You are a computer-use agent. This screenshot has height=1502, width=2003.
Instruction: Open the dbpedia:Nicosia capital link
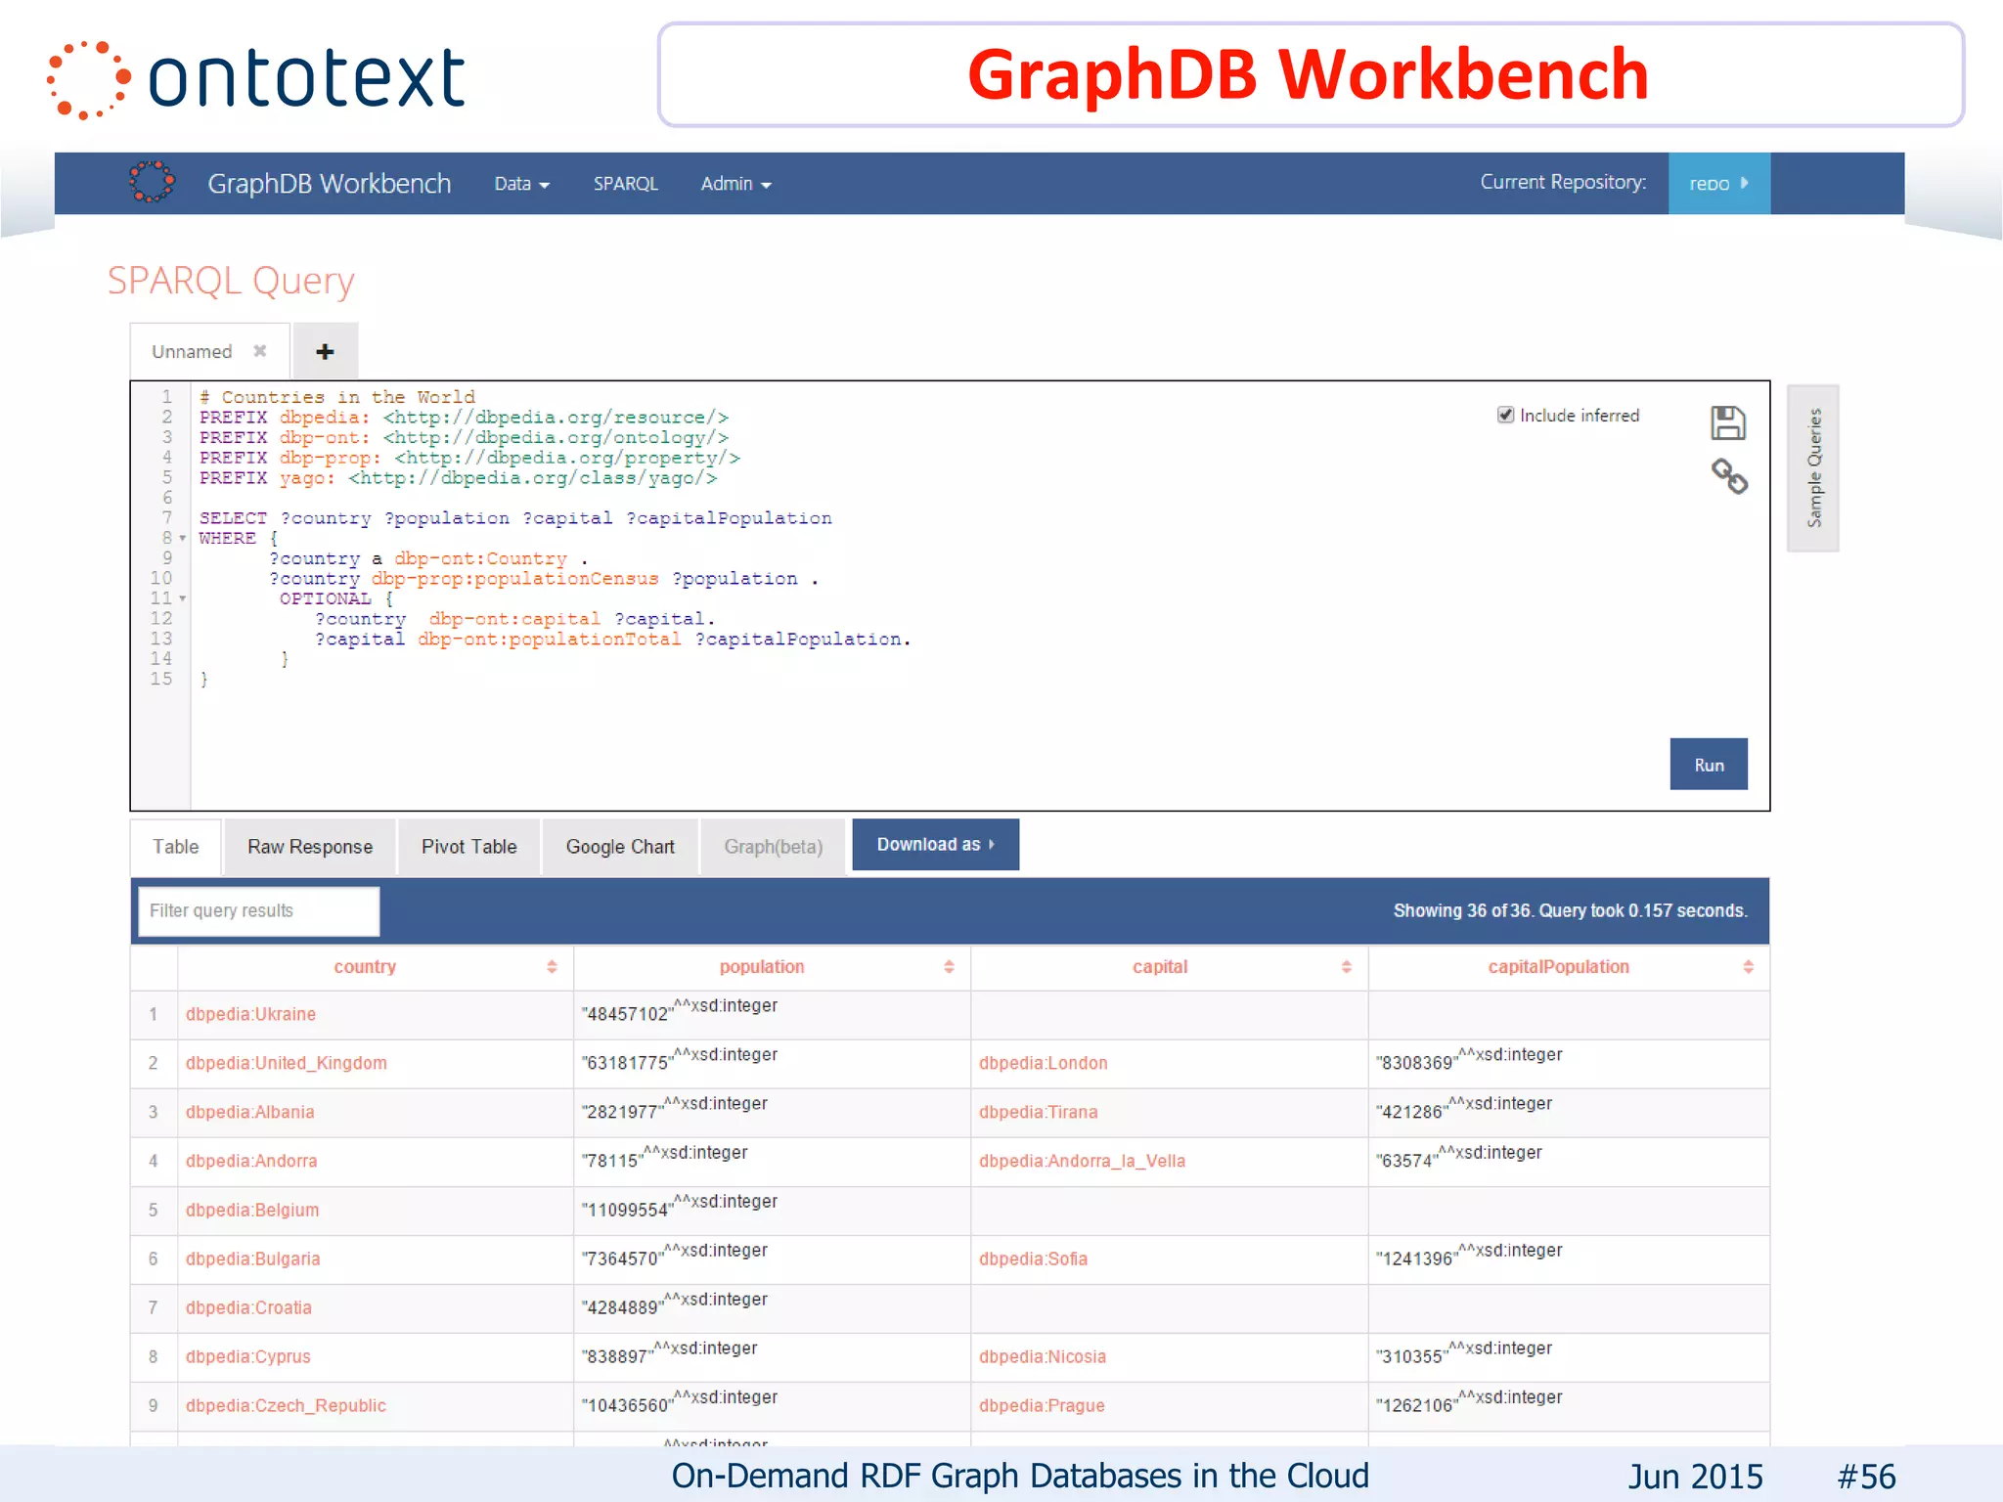coord(1042,1356)
